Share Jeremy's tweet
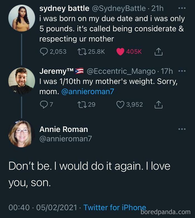 [158, 105]
